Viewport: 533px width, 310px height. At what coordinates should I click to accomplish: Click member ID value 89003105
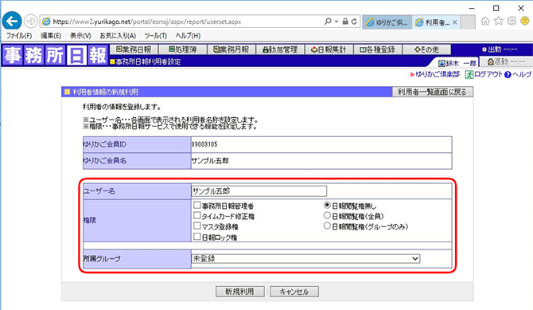pos(204,144)
